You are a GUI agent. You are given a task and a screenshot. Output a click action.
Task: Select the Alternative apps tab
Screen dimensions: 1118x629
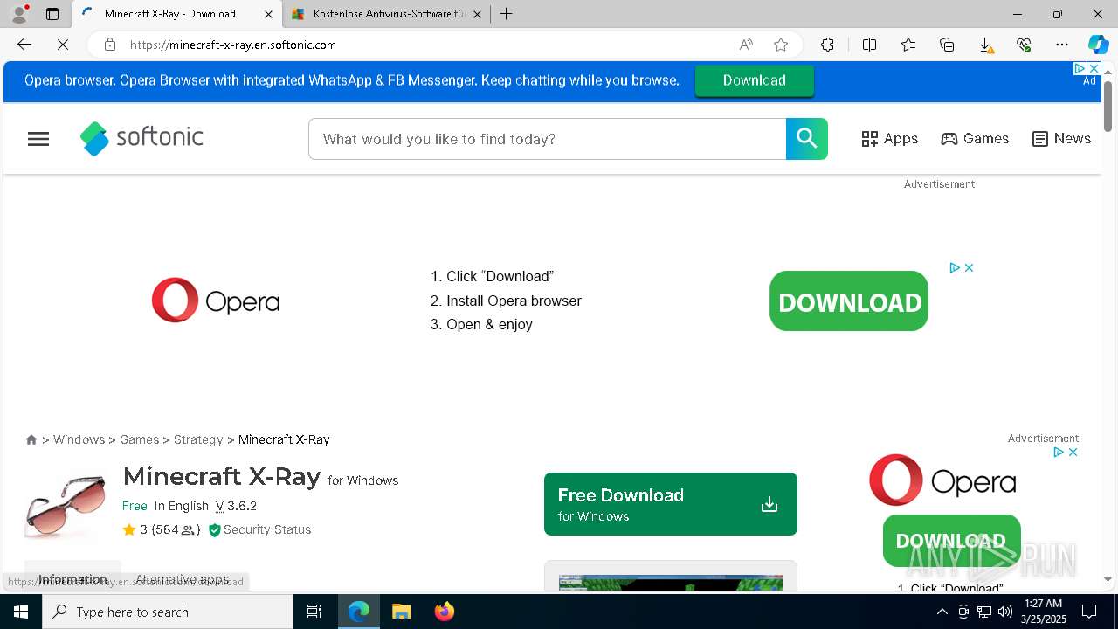click(183, 579)
